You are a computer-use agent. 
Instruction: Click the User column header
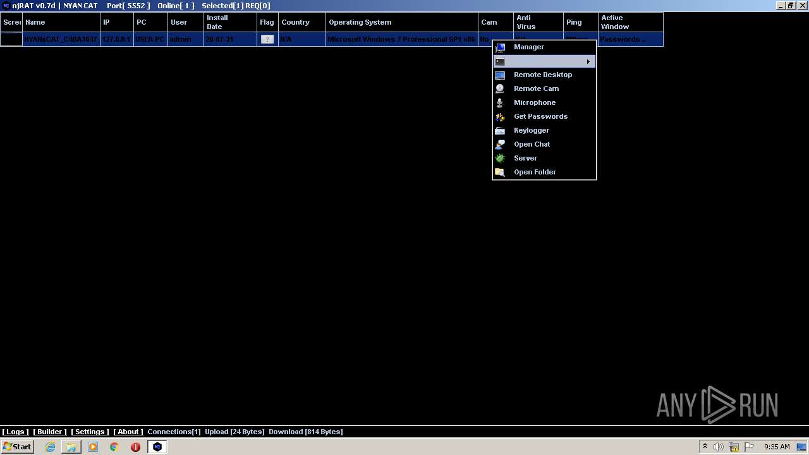[x=186, y=22]
